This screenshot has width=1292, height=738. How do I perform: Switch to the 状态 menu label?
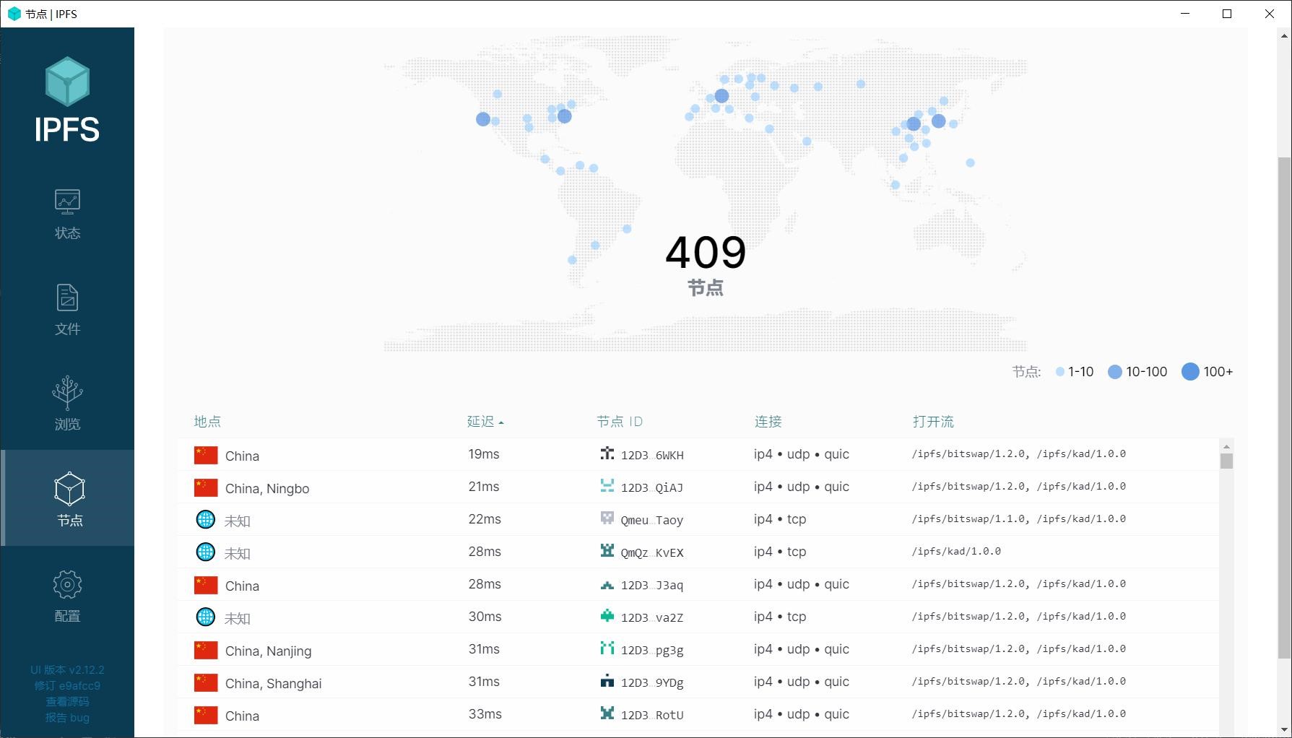(x=67, y=233)
